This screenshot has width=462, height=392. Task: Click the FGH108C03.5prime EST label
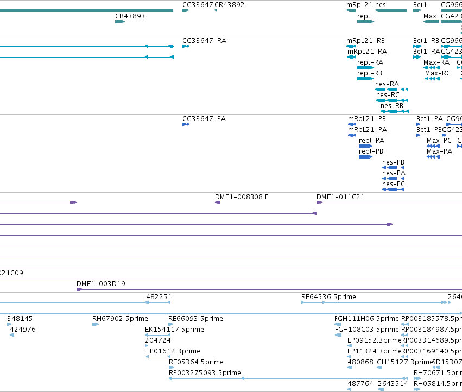(367, 330)
